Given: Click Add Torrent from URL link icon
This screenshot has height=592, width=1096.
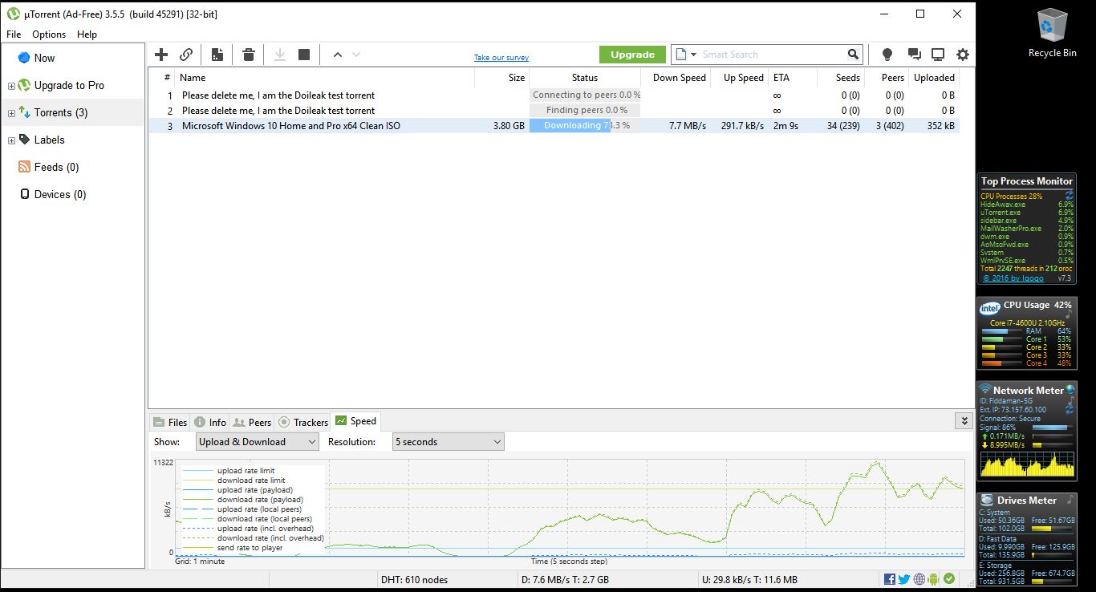Looking at the screenshot, I should (185, 55).
